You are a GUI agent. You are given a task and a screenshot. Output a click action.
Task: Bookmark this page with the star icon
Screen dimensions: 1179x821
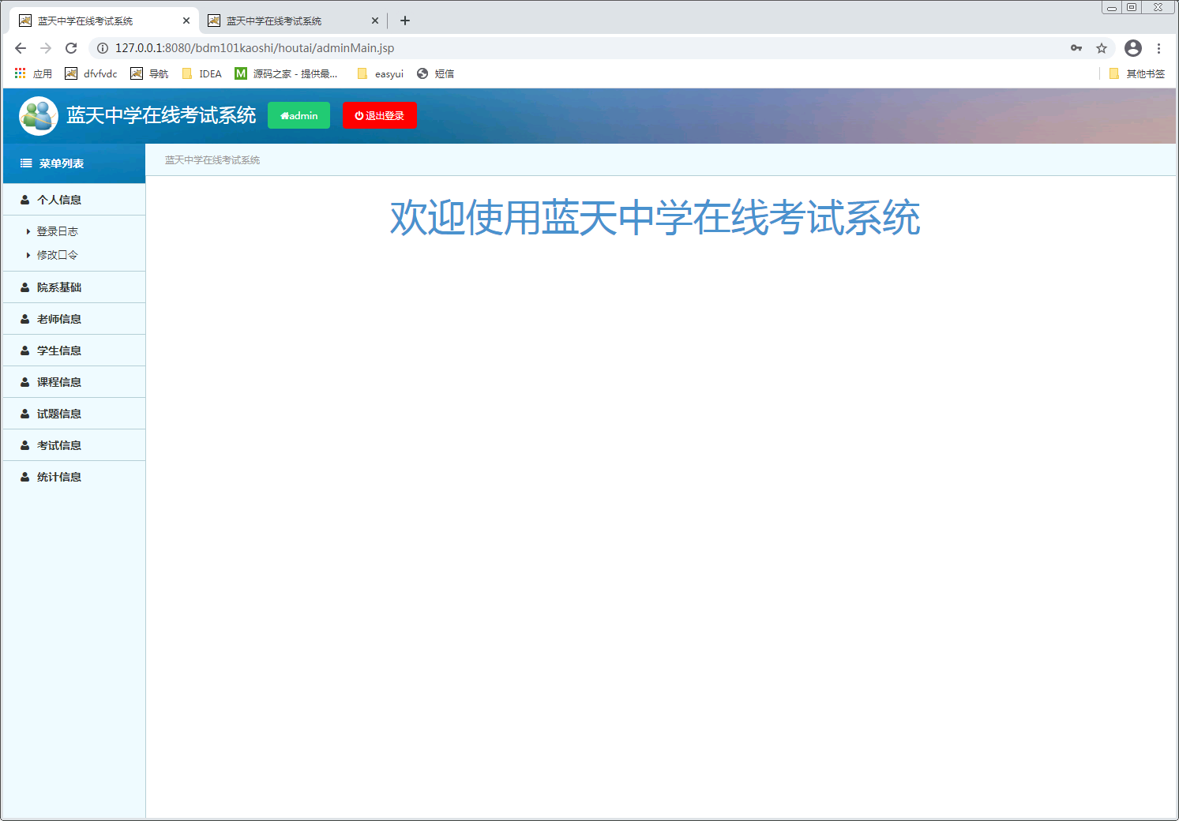coord(1102,48)
